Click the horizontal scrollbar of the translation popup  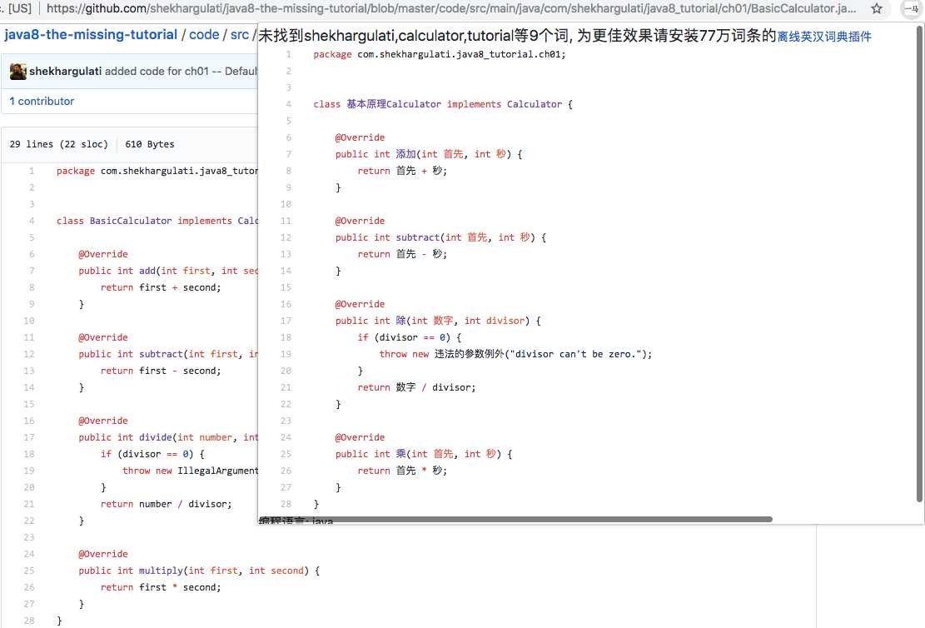pyautogui.click(x=515, y=520)
